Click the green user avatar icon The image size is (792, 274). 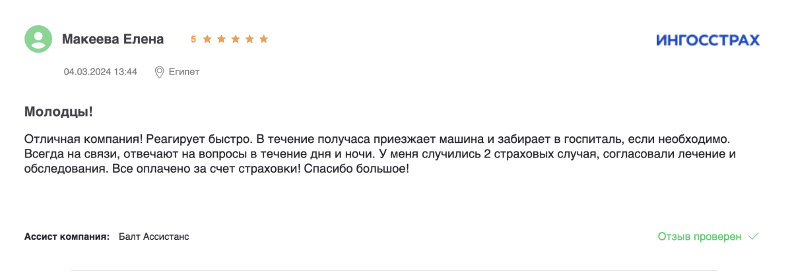[38, 40]
